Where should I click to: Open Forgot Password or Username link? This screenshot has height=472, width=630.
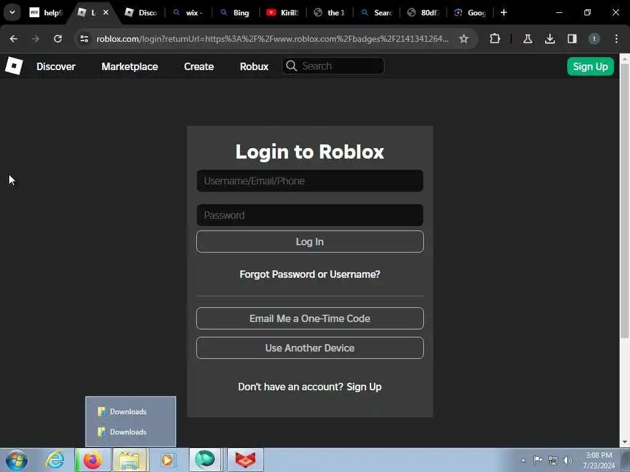point(310,274)
